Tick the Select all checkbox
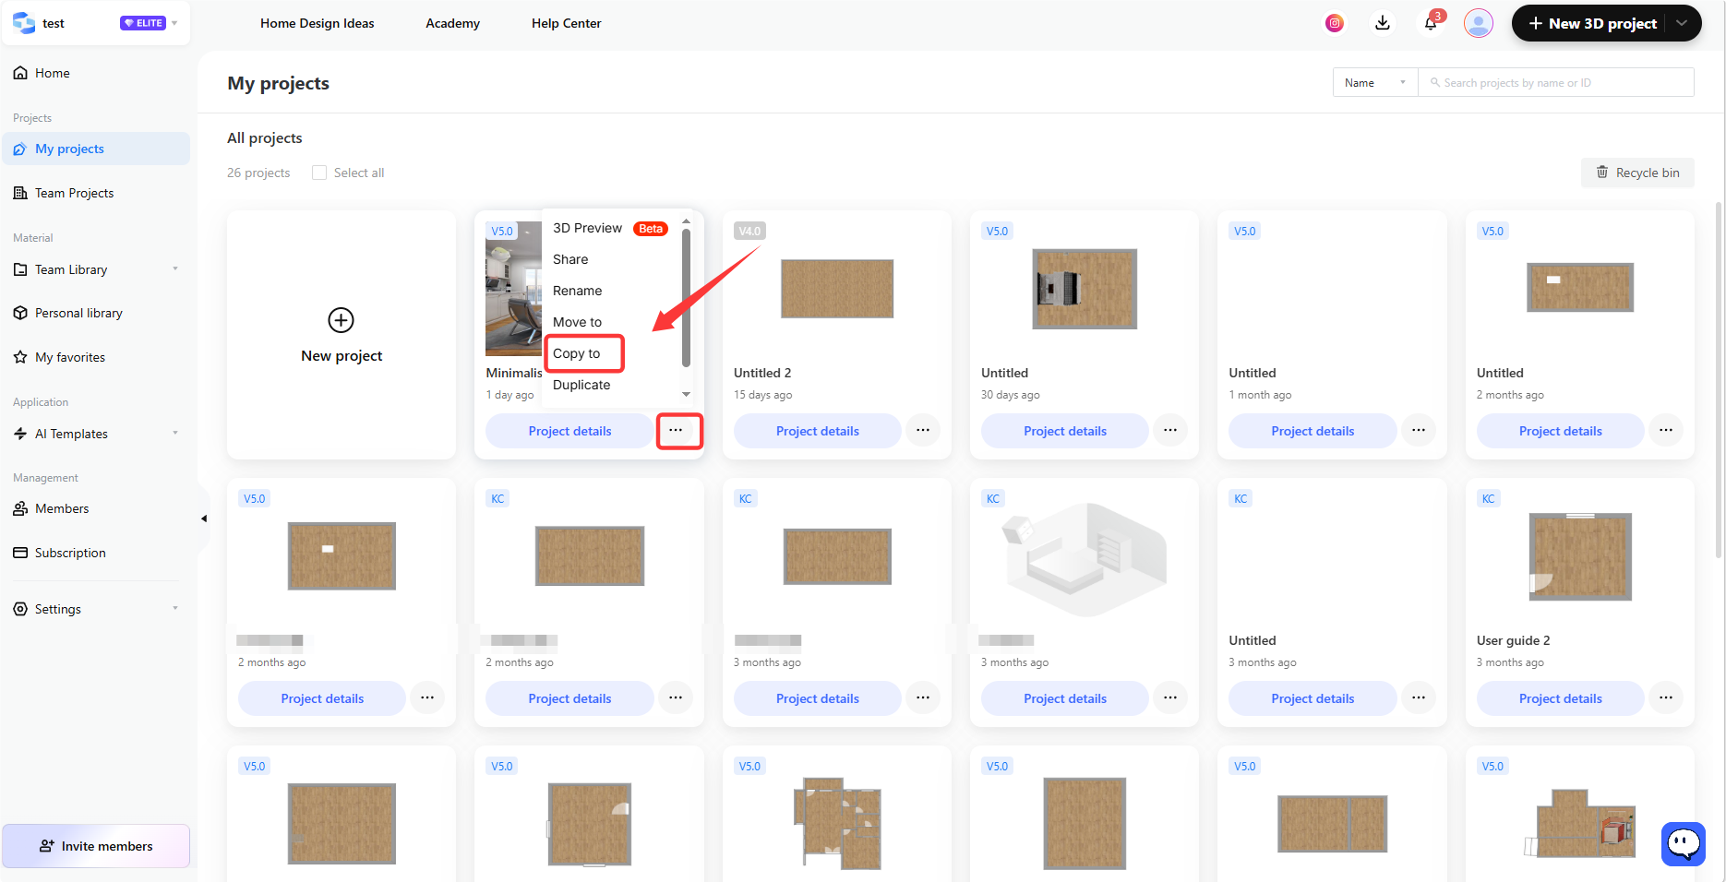 click(x=319, y=173)
